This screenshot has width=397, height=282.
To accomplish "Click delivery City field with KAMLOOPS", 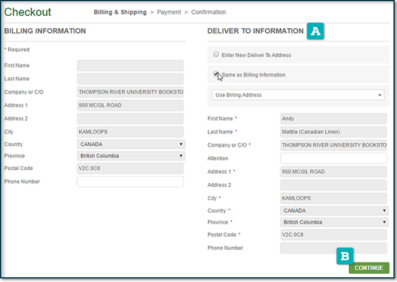I will (333, 199).
